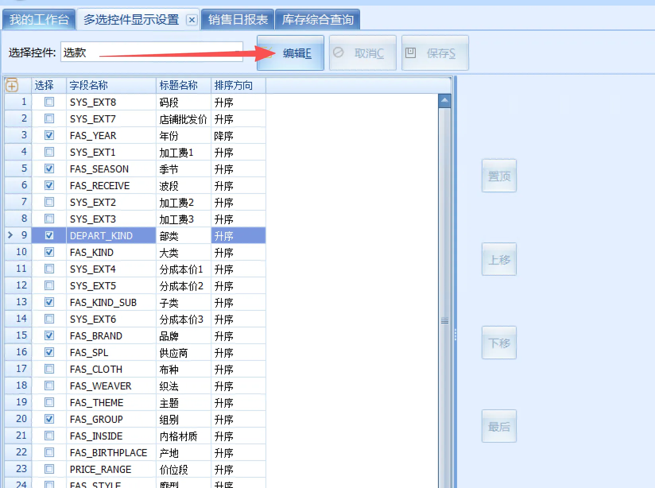Click the 选款 control input field
Viewport: 655px width, 488px height.
(x=151, y=52)
